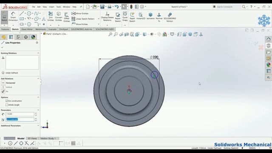Expand the Quick Snaps dropdown arrow
This screenshot has height=153, width=272.
click(125, 25)
